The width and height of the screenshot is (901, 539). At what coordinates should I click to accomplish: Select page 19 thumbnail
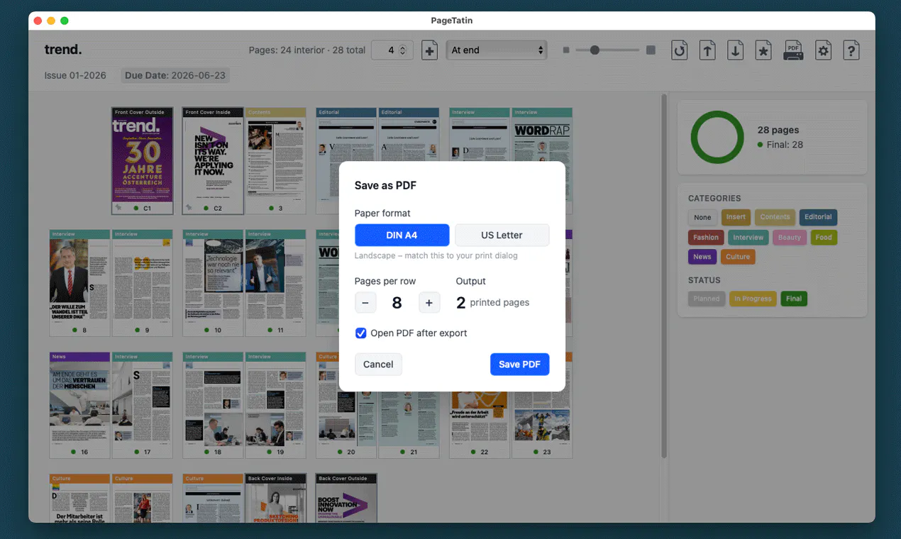click(275, 405)
